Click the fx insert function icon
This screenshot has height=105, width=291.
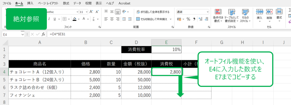tap(43, 34)
